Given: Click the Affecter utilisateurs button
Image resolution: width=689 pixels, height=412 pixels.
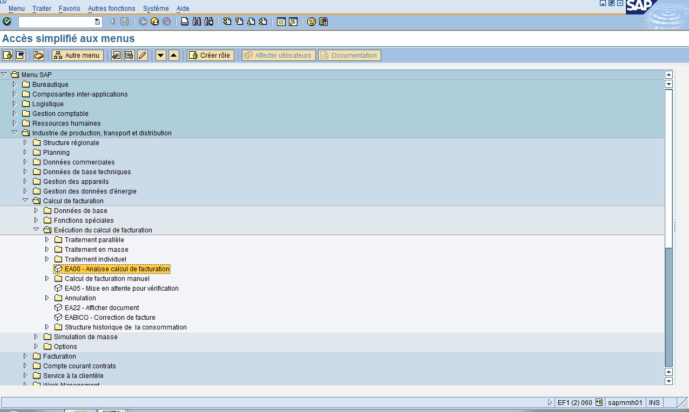Looking at the screenshot, I should coord(279,55).
